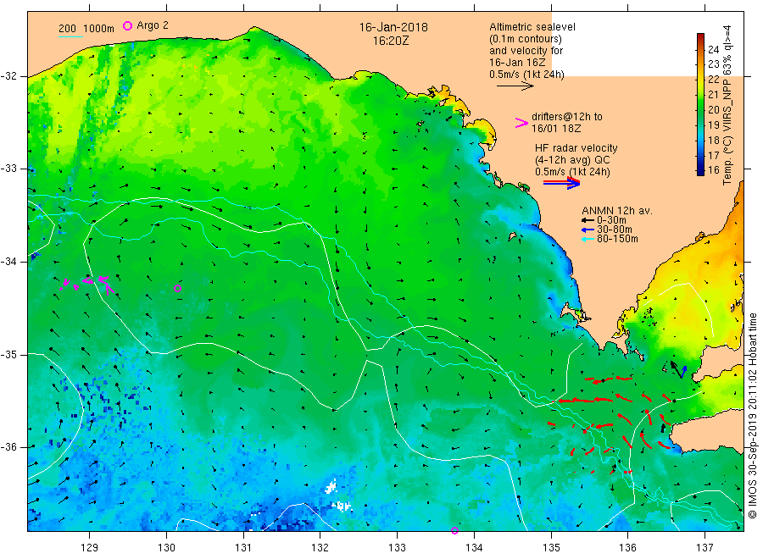Screen dimensions: 763x559
Task: Click the black 0-30m ANMN legend arrow
Action: coord(588,220)
